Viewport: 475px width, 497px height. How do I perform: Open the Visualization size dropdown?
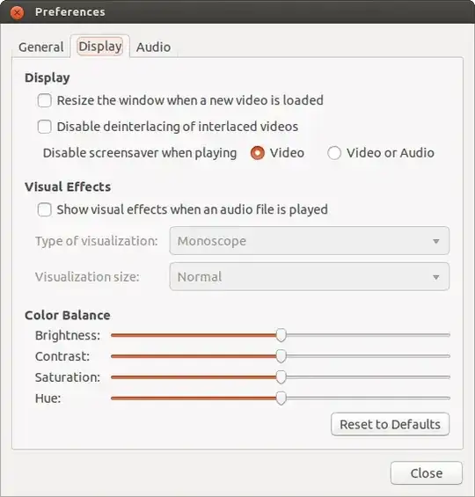[310, 277]
